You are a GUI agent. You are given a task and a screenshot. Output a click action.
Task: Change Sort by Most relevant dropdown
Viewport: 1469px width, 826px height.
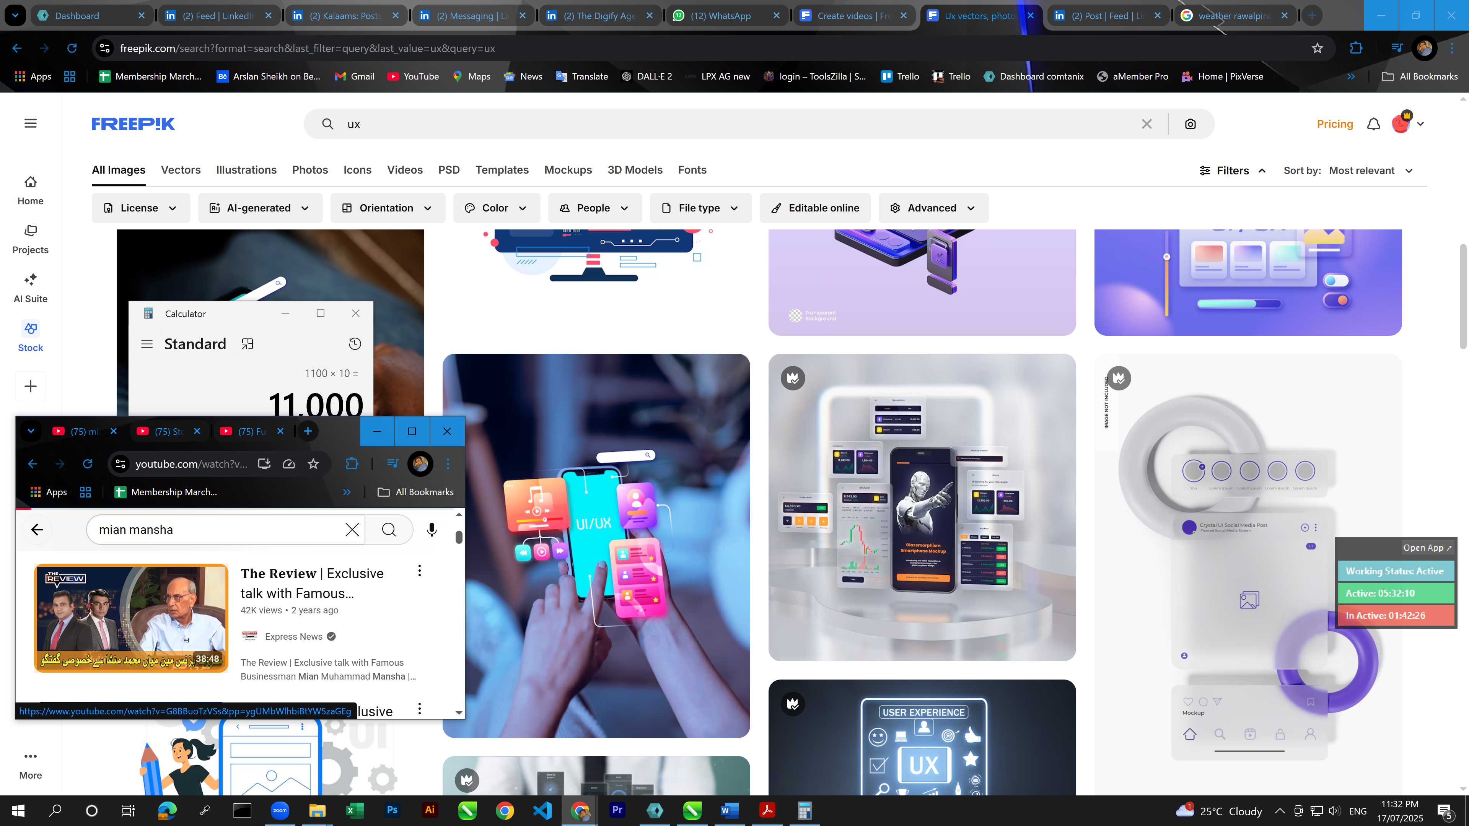click(x=1371, y=171)
